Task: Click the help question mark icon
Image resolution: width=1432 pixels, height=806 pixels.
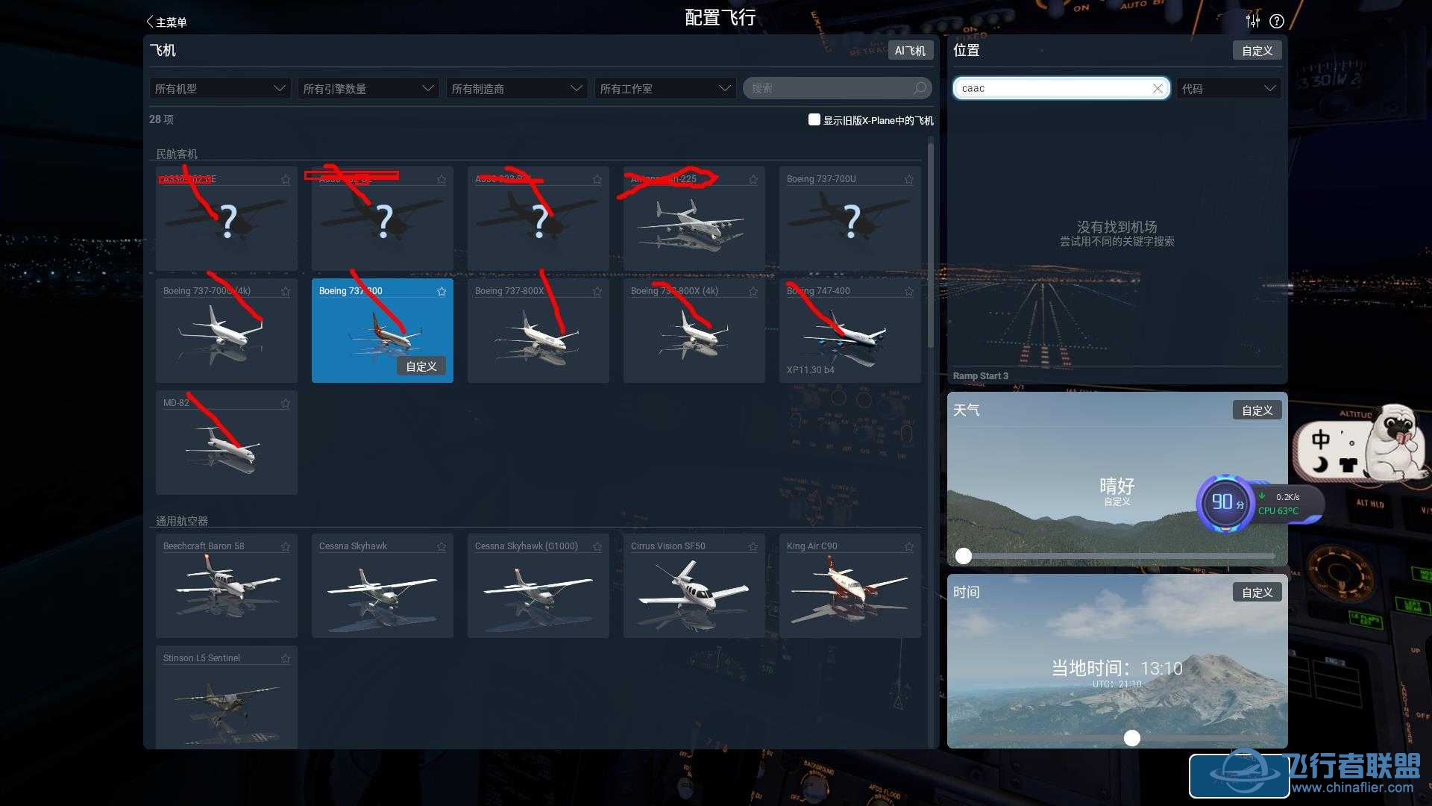Action: pos(1277,21)
